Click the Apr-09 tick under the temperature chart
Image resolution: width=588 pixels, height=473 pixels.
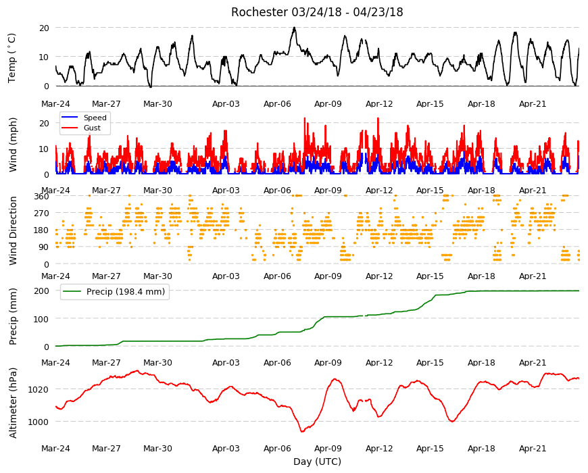328,104
